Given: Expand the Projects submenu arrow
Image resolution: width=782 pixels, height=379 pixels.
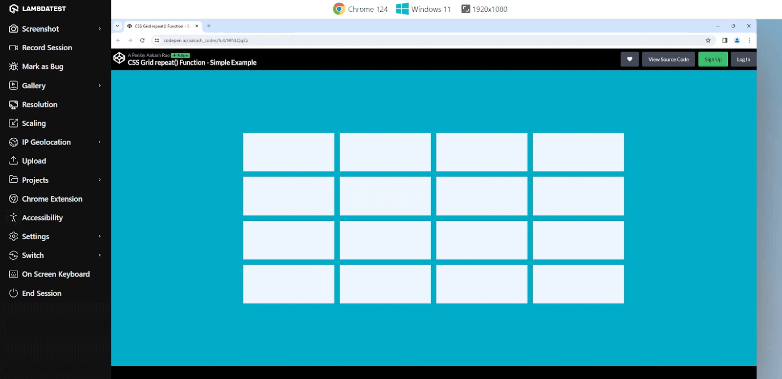Looking at the screenshot, I should [100, 180].
